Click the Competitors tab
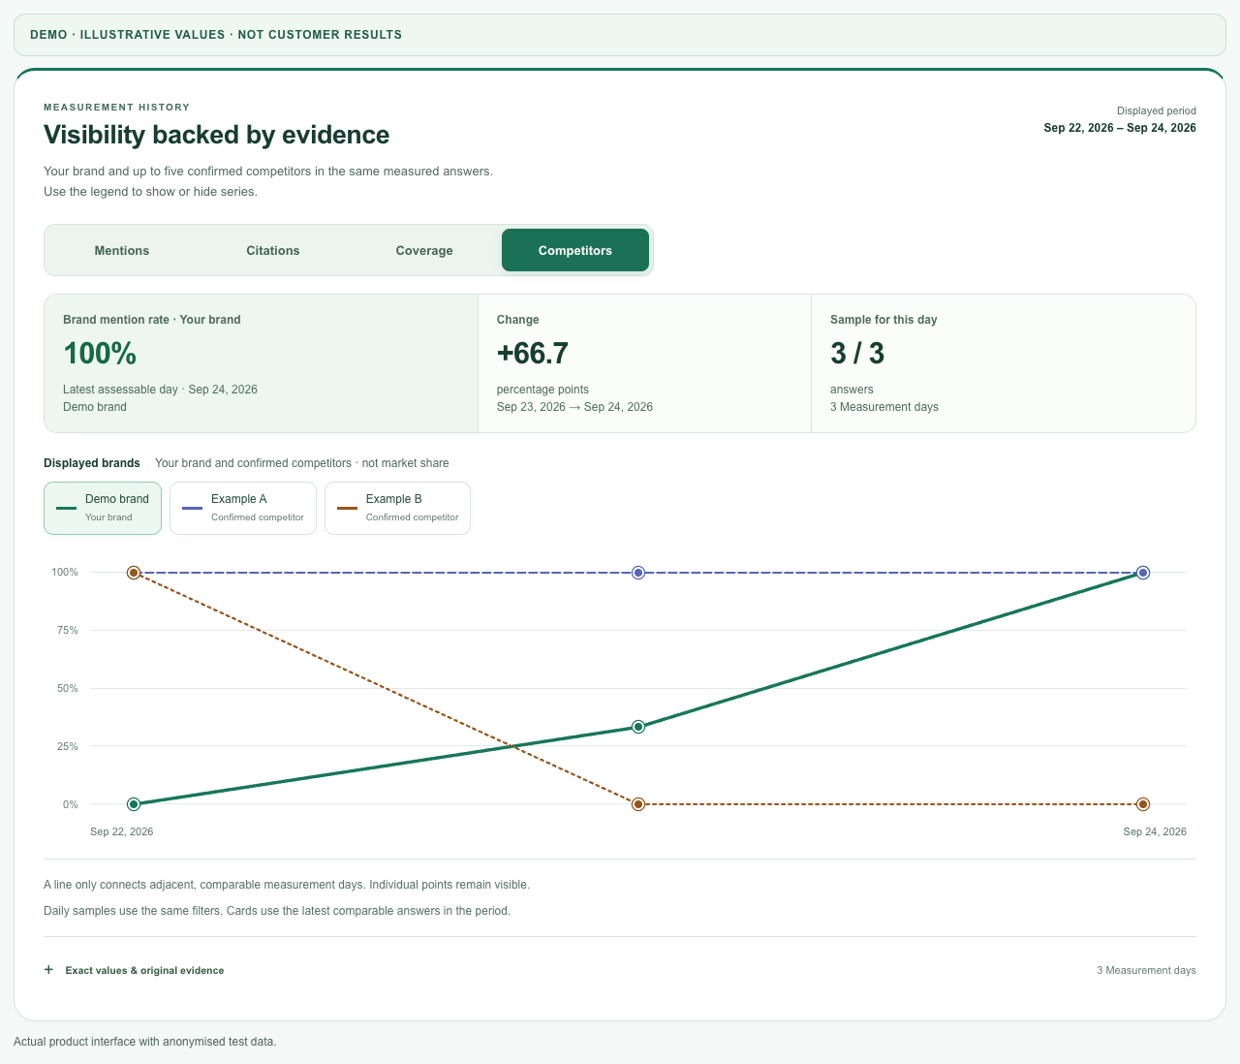The image size is (1240, 1064). 575,250
